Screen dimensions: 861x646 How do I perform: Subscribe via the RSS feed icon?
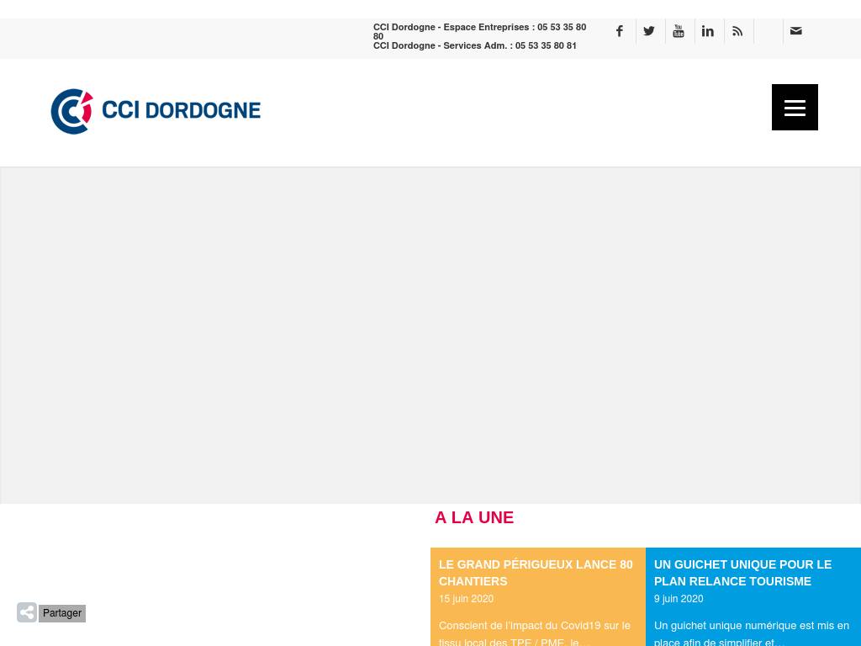737,31
